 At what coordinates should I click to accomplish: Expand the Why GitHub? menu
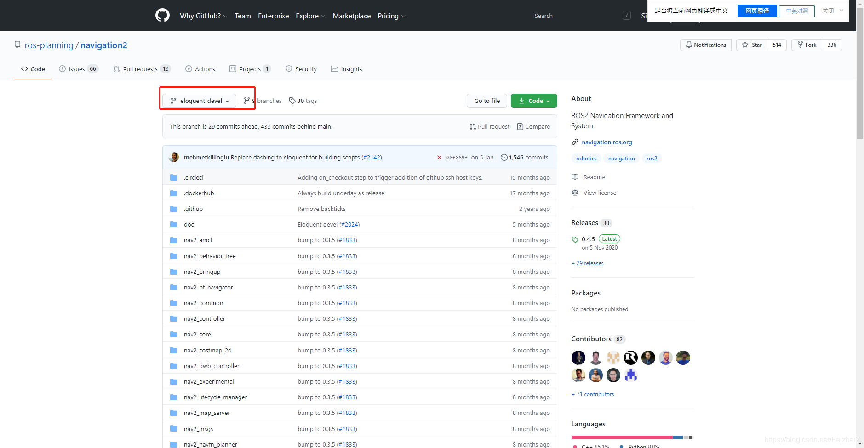pos(204,16)
